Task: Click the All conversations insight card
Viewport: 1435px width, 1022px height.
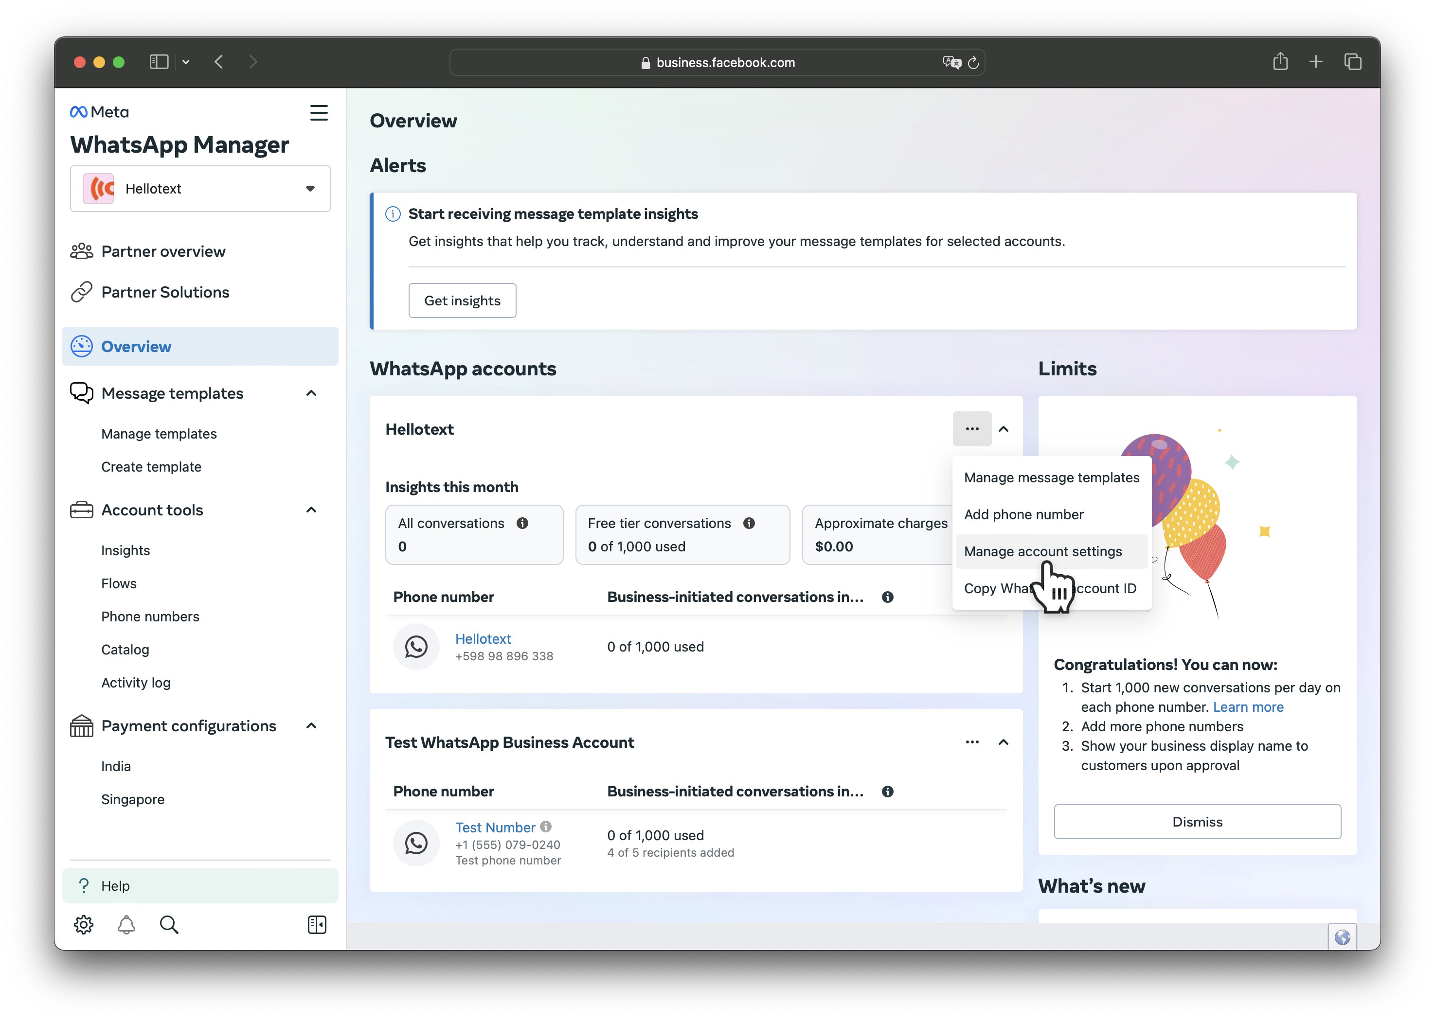Action: (474, 535)
